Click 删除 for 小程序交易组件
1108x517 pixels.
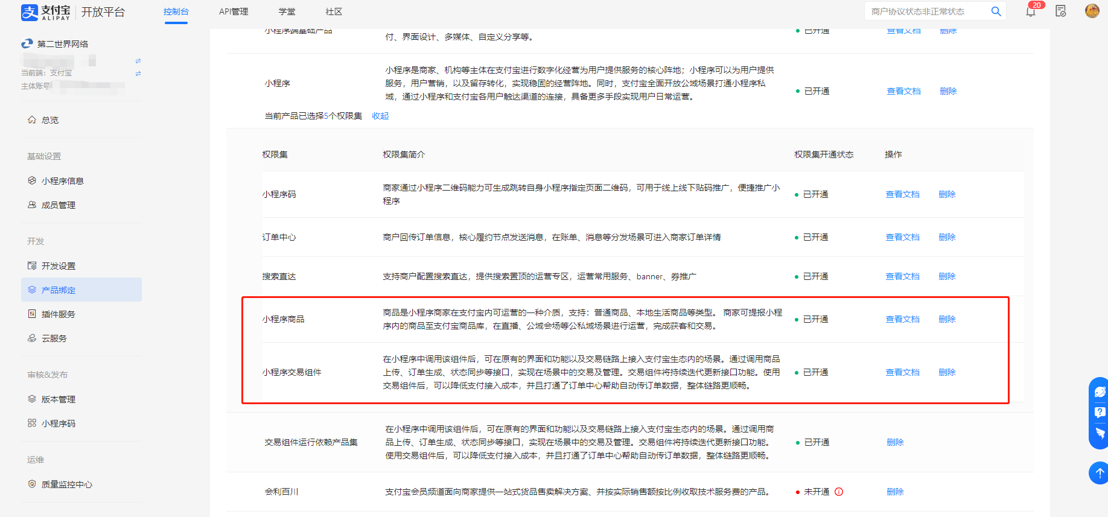click(947, 372)
